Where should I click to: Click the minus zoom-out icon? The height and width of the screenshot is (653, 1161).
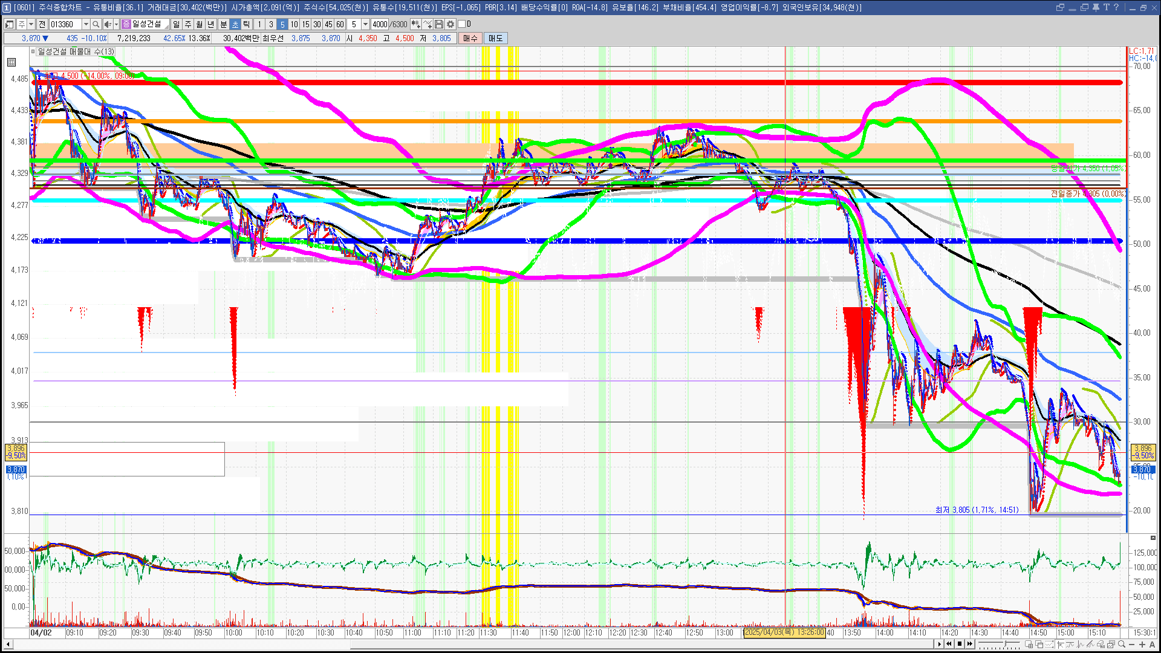click(x=1132, y=645)
